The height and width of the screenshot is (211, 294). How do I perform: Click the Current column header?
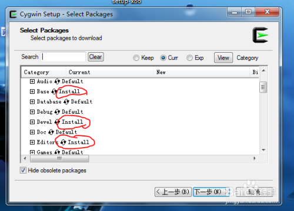pos(109,72)
